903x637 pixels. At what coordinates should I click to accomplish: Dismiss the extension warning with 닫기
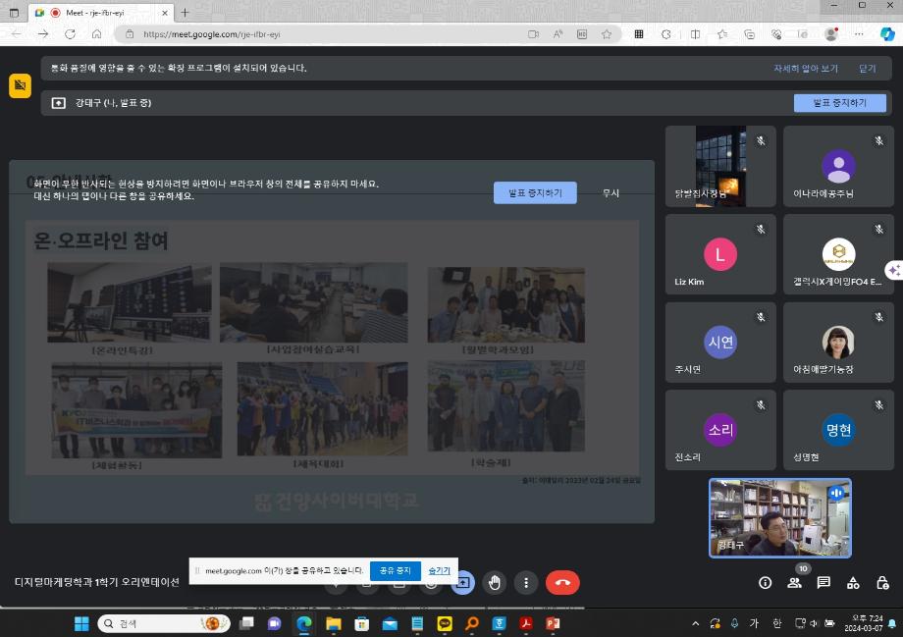(867, 69)
